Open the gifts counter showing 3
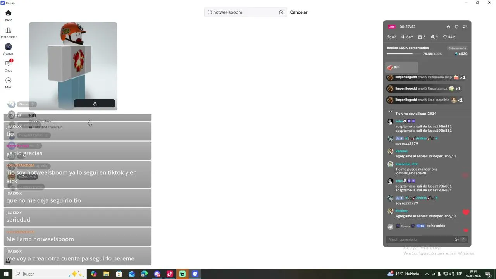Image resolution: width=496 pixels, height=279 pixels. tap(422, 37)
